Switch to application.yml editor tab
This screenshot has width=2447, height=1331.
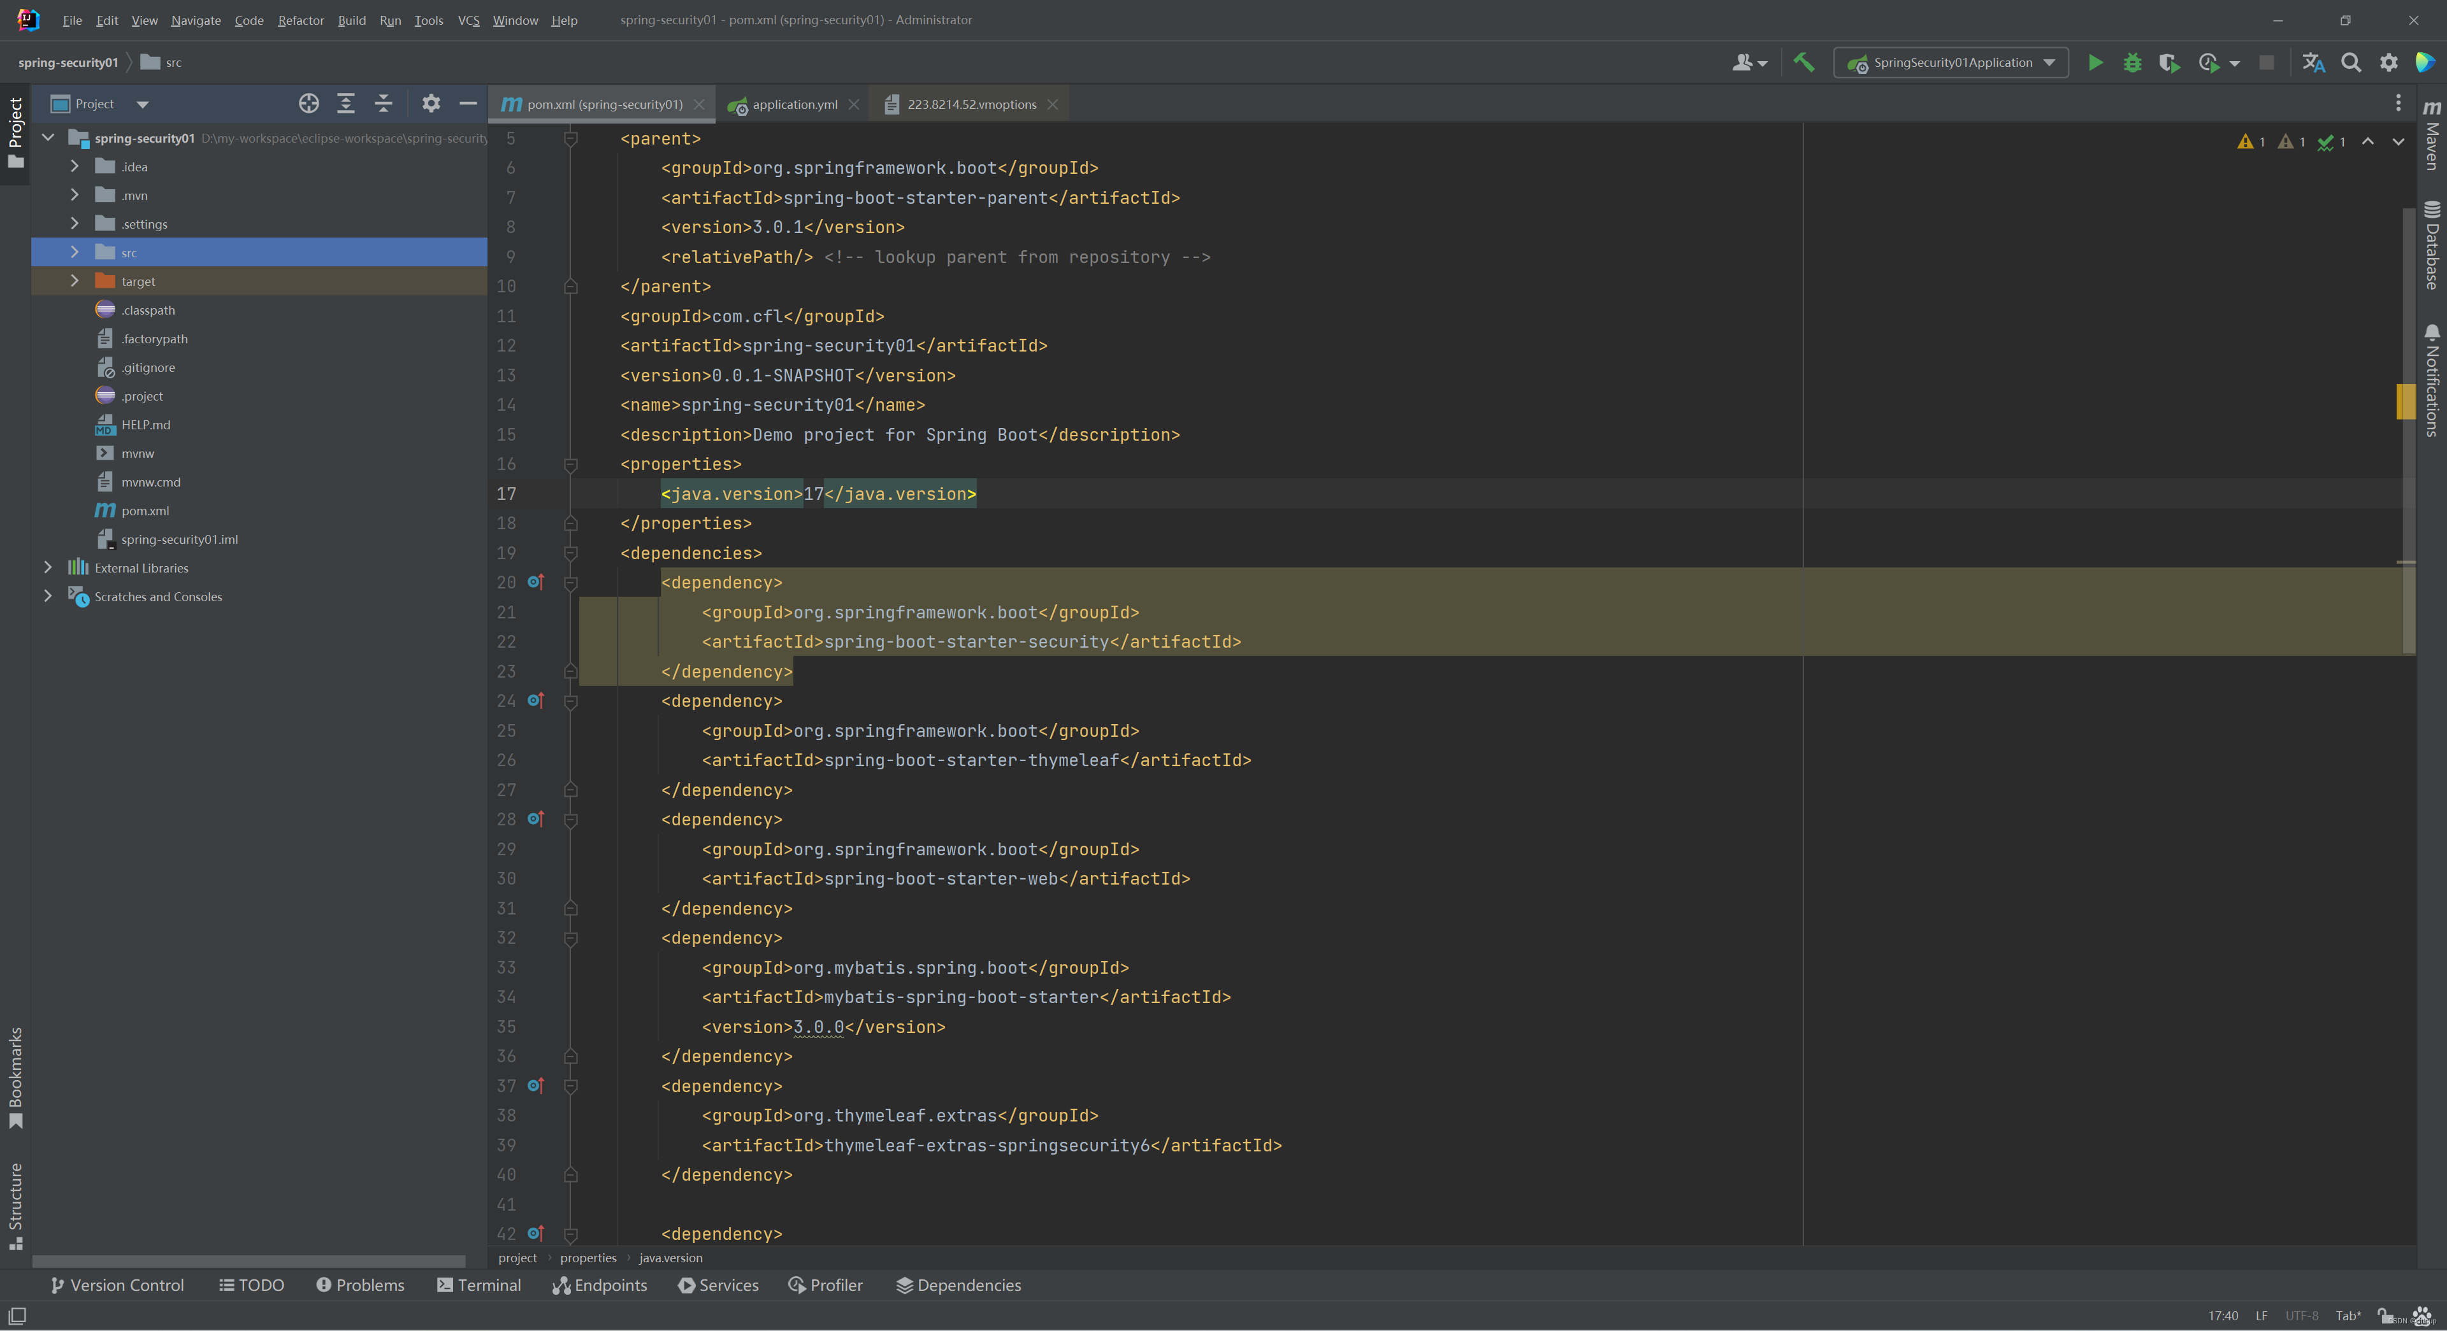794,104
